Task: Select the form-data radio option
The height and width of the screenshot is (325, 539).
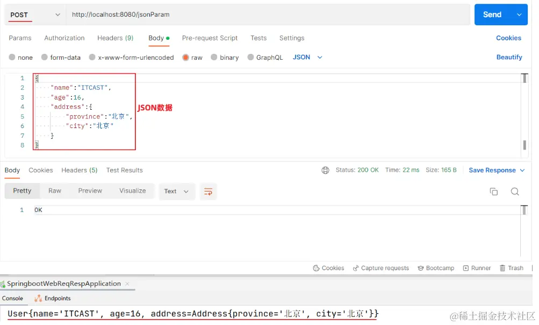Action: (45, 57)
